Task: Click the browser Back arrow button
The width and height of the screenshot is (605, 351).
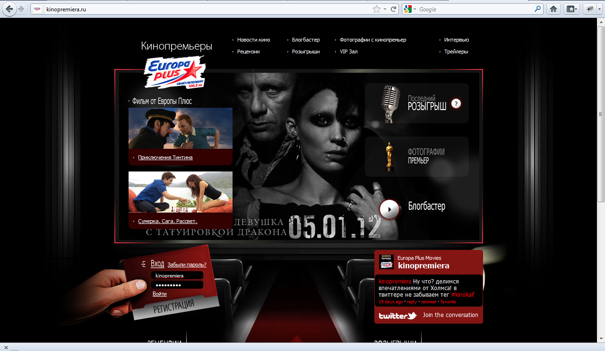Action: pos(9,9)
